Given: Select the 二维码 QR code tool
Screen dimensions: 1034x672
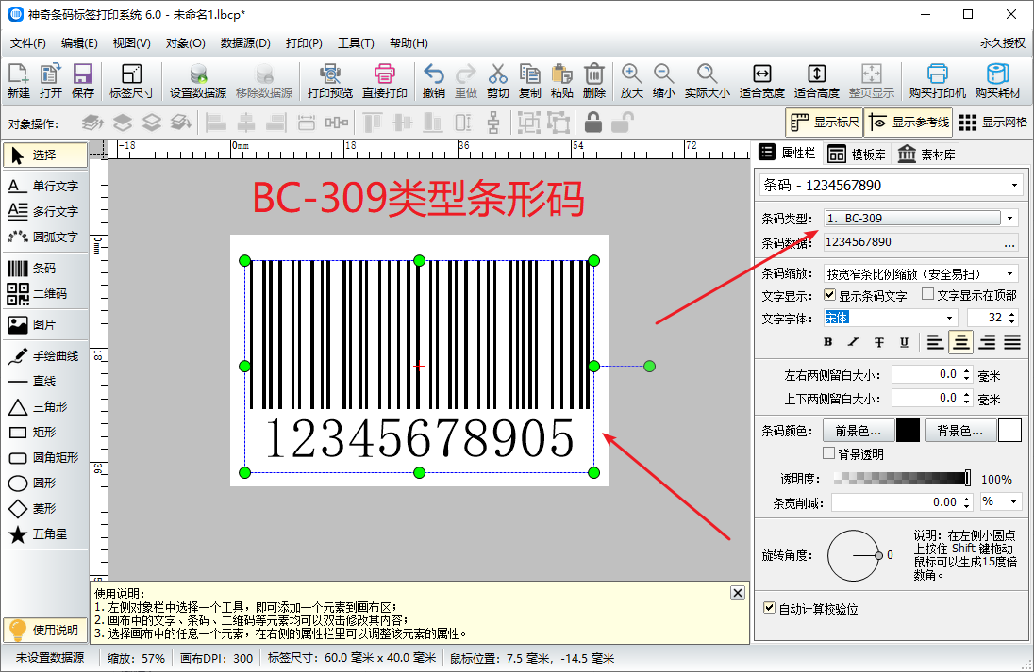Looking at the screenshot, I should coord(45,294).
